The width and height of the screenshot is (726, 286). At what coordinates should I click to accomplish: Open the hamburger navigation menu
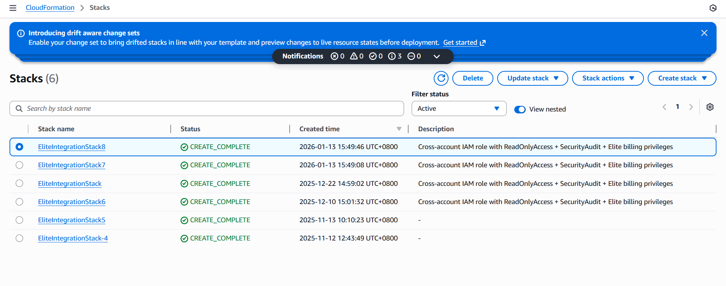(x=13, y=8)
